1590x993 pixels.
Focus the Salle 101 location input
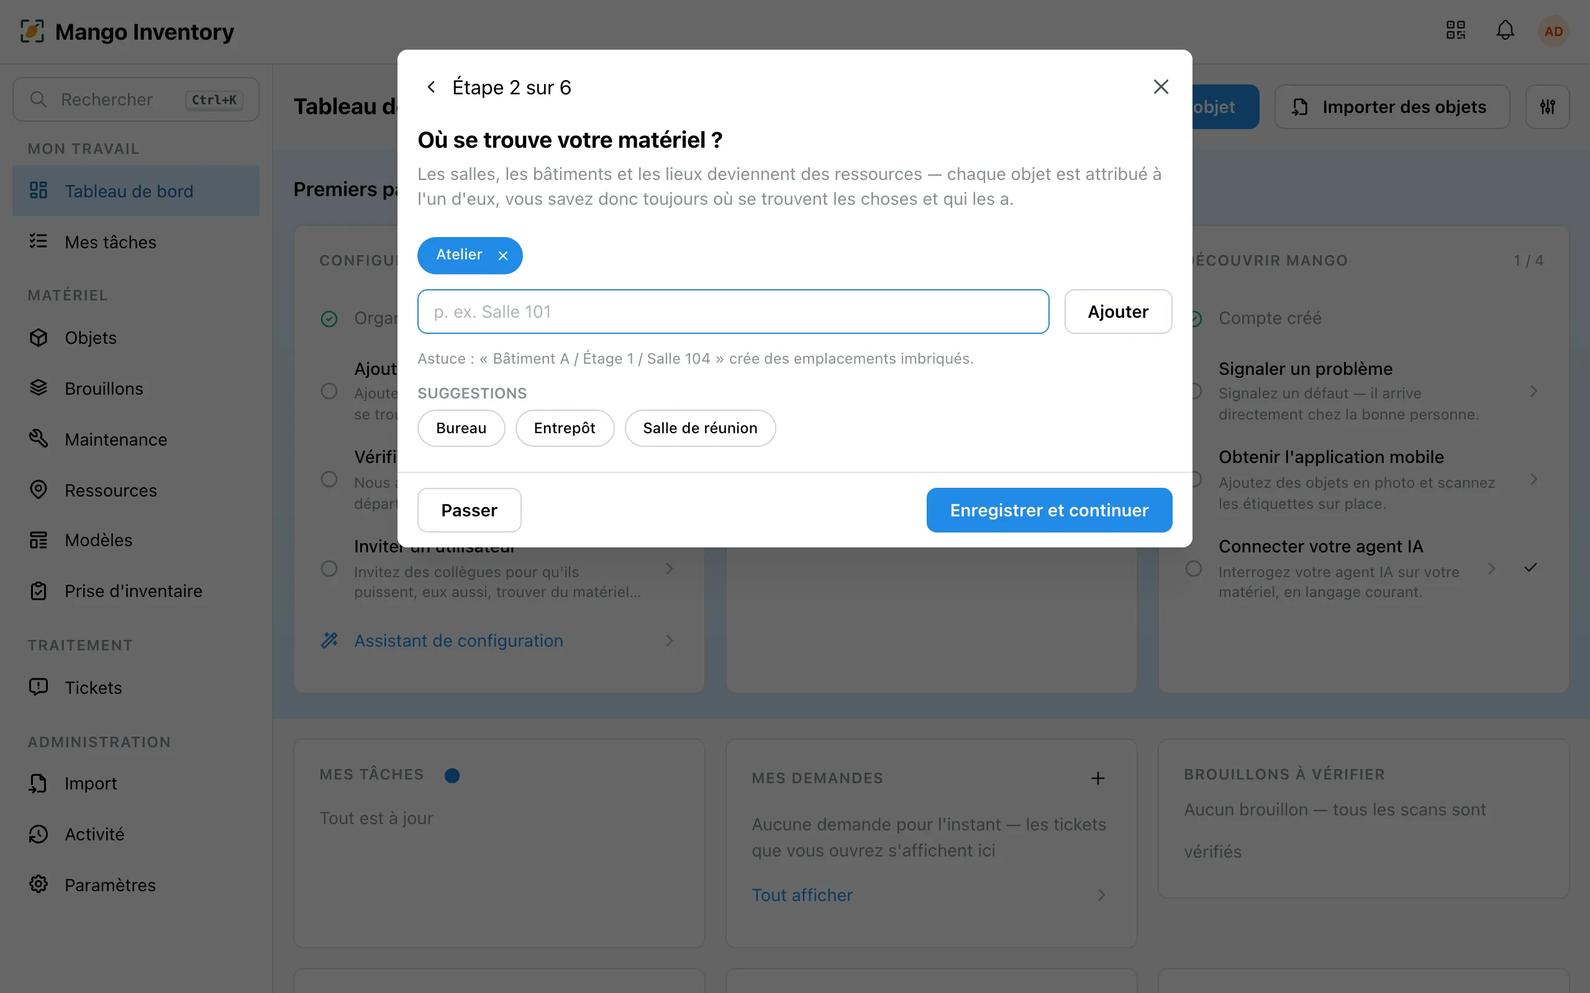tap(734, 312)
